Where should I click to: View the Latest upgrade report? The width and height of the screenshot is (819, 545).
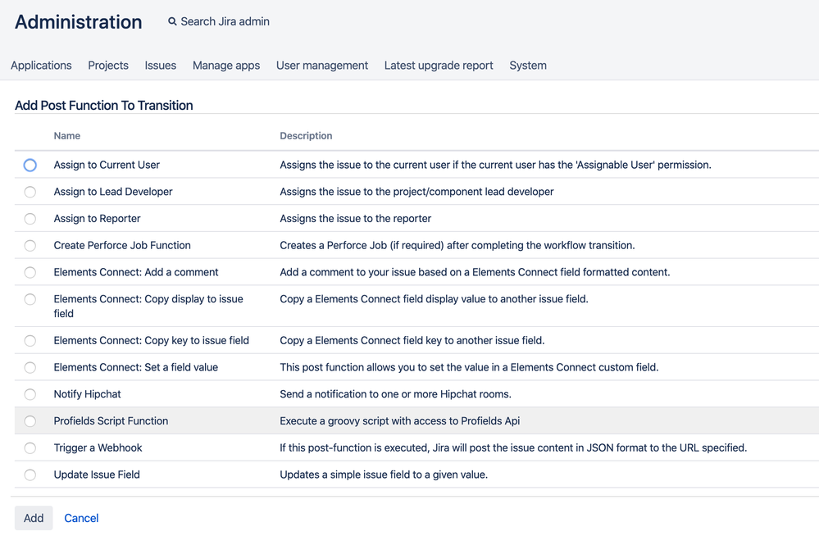point(439,66)
